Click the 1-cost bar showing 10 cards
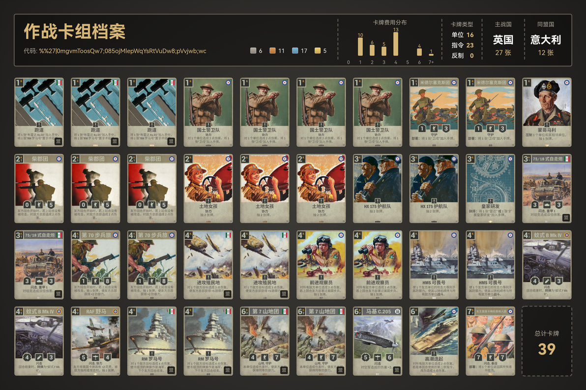The image size is (586, 390). coord(360,47)
